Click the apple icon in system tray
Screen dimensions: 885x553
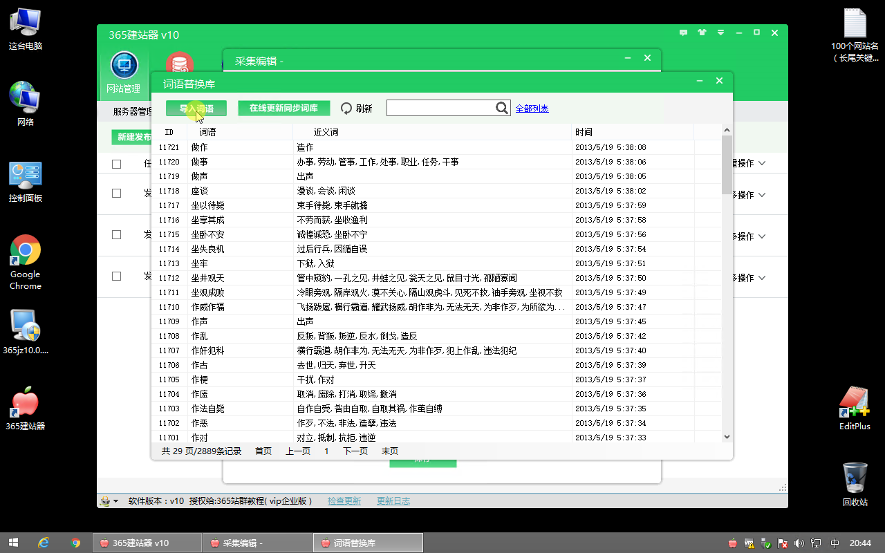733,543
